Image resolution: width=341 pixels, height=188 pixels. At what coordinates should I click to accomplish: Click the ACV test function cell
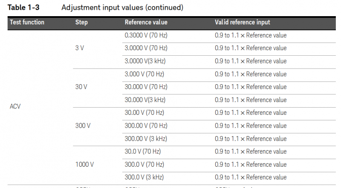pos(15,106)
